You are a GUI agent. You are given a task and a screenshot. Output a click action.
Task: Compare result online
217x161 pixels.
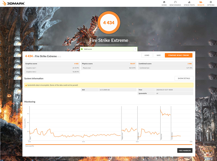pyautogui.click(x=179, y=55)
